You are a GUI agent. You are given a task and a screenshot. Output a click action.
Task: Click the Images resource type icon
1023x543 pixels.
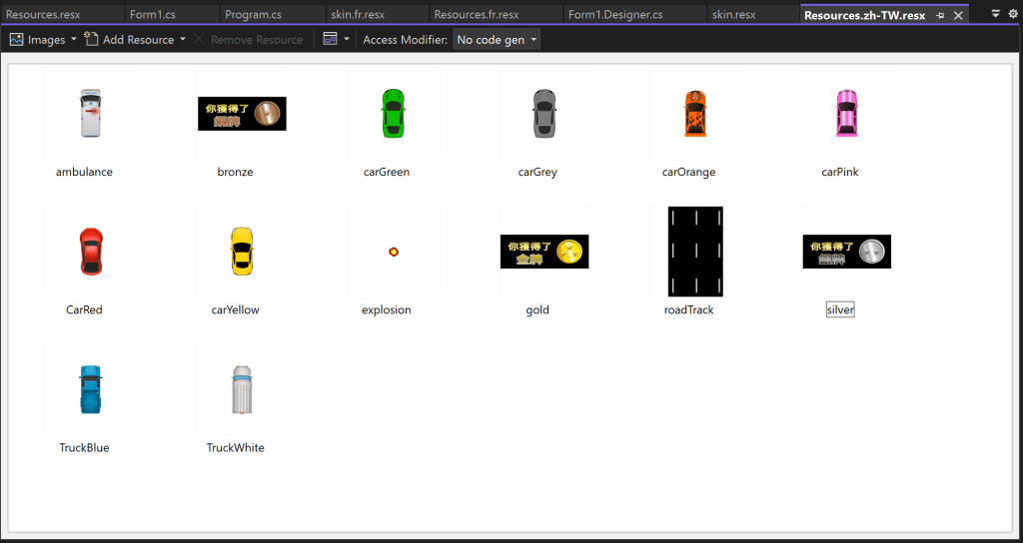click(17, 40)
